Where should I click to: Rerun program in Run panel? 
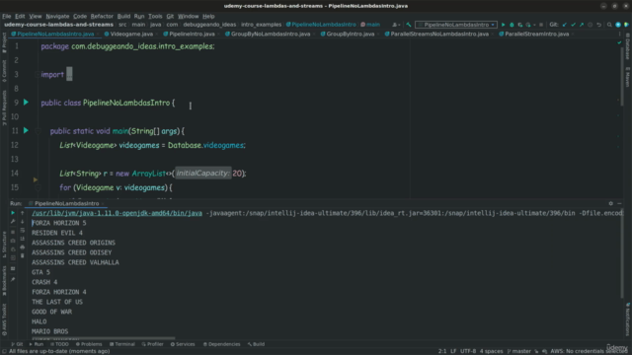click(x=13, y=213)
